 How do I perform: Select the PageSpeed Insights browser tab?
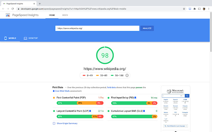point(19,4)
